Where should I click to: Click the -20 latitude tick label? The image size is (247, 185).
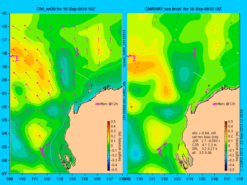4,80
